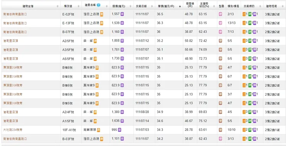Open address link in the B-03F號 row
The image size is (286, 146).
coord(15,139)
